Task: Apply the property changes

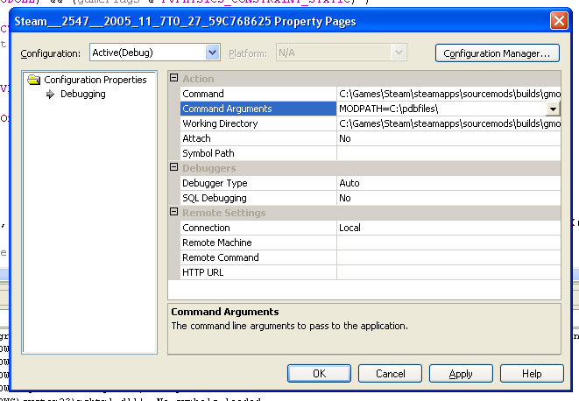Action: (x=461, y=374)
